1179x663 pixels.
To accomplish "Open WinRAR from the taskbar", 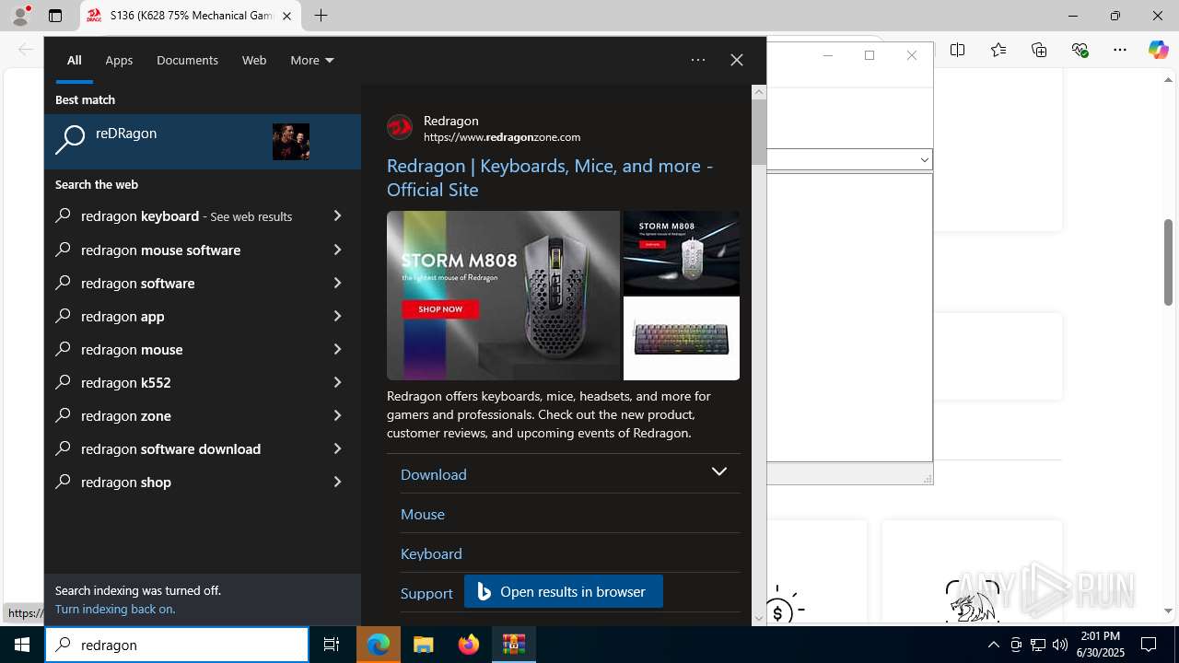I will (513, 645).
